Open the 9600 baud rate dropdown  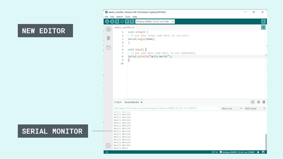point(255,108)
